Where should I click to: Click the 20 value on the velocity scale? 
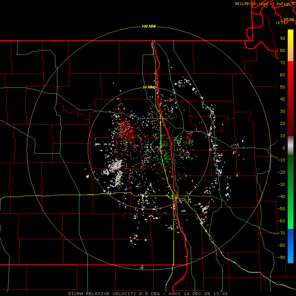(x=283, y=123)
